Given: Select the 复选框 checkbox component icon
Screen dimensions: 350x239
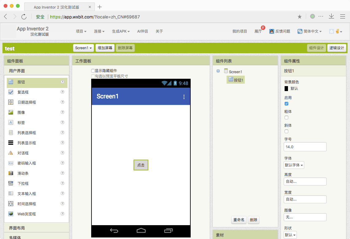Looking at the screenshot, I should [11, 92].
